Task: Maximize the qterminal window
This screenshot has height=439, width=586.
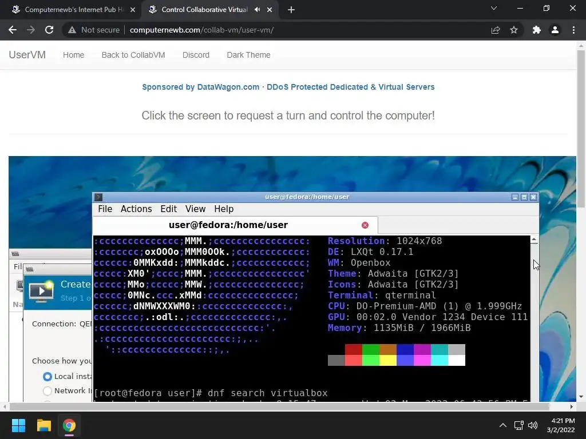Action: click(524, 197)
